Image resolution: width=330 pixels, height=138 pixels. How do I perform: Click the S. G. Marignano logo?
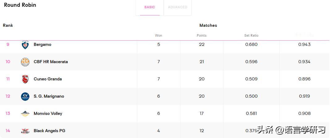[25, 96]
